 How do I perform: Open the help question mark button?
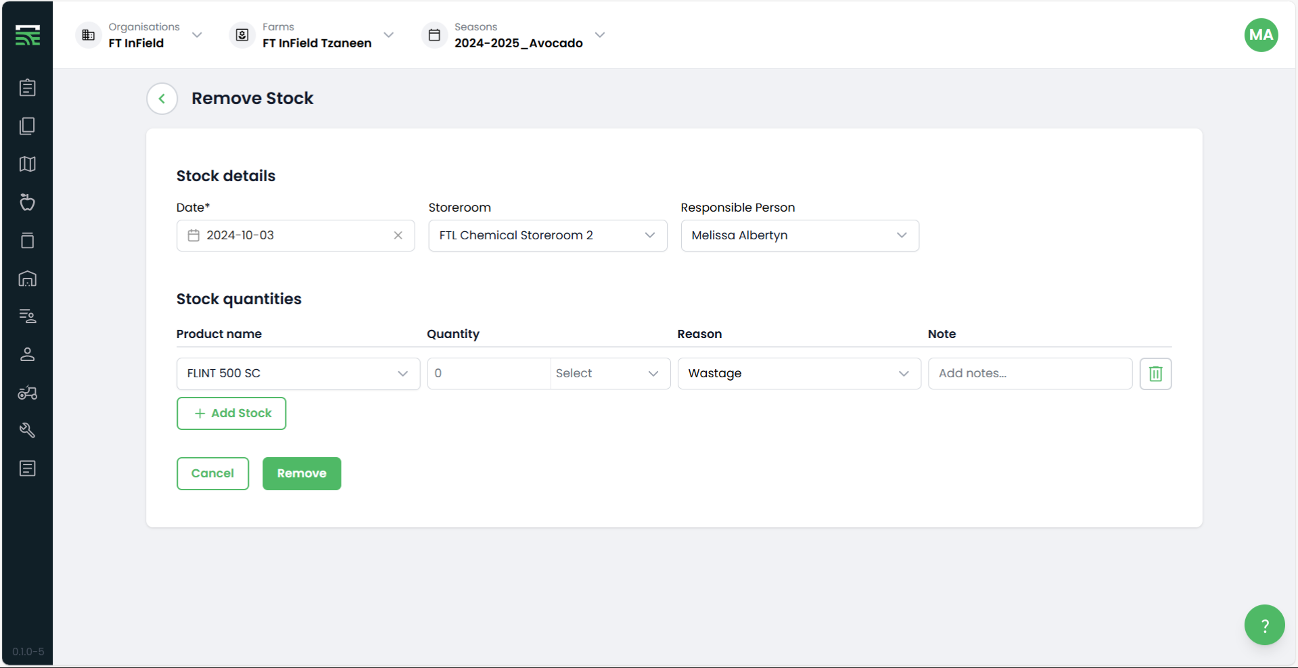1264,625
